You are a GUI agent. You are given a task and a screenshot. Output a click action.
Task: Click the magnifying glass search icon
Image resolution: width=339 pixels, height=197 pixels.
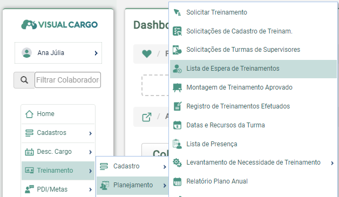(x=24, y=80)
